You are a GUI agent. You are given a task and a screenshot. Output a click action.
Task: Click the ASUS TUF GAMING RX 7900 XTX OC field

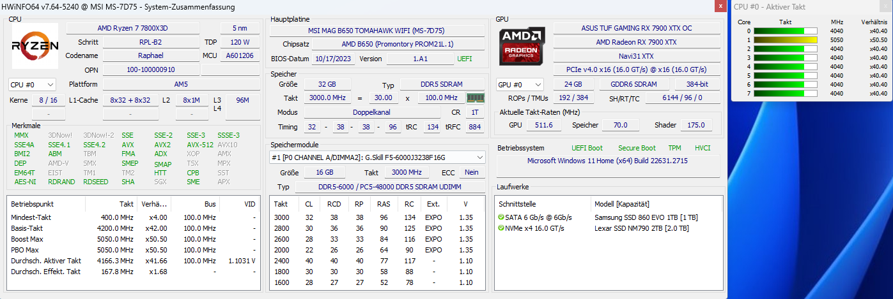[637, 28]
